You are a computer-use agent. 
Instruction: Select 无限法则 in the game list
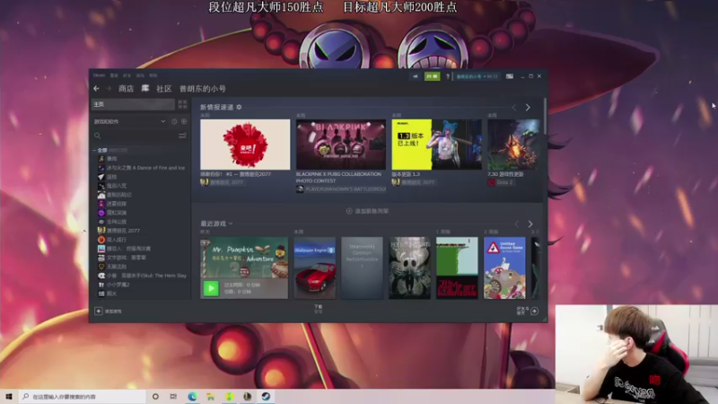click(x=112, y=266)
